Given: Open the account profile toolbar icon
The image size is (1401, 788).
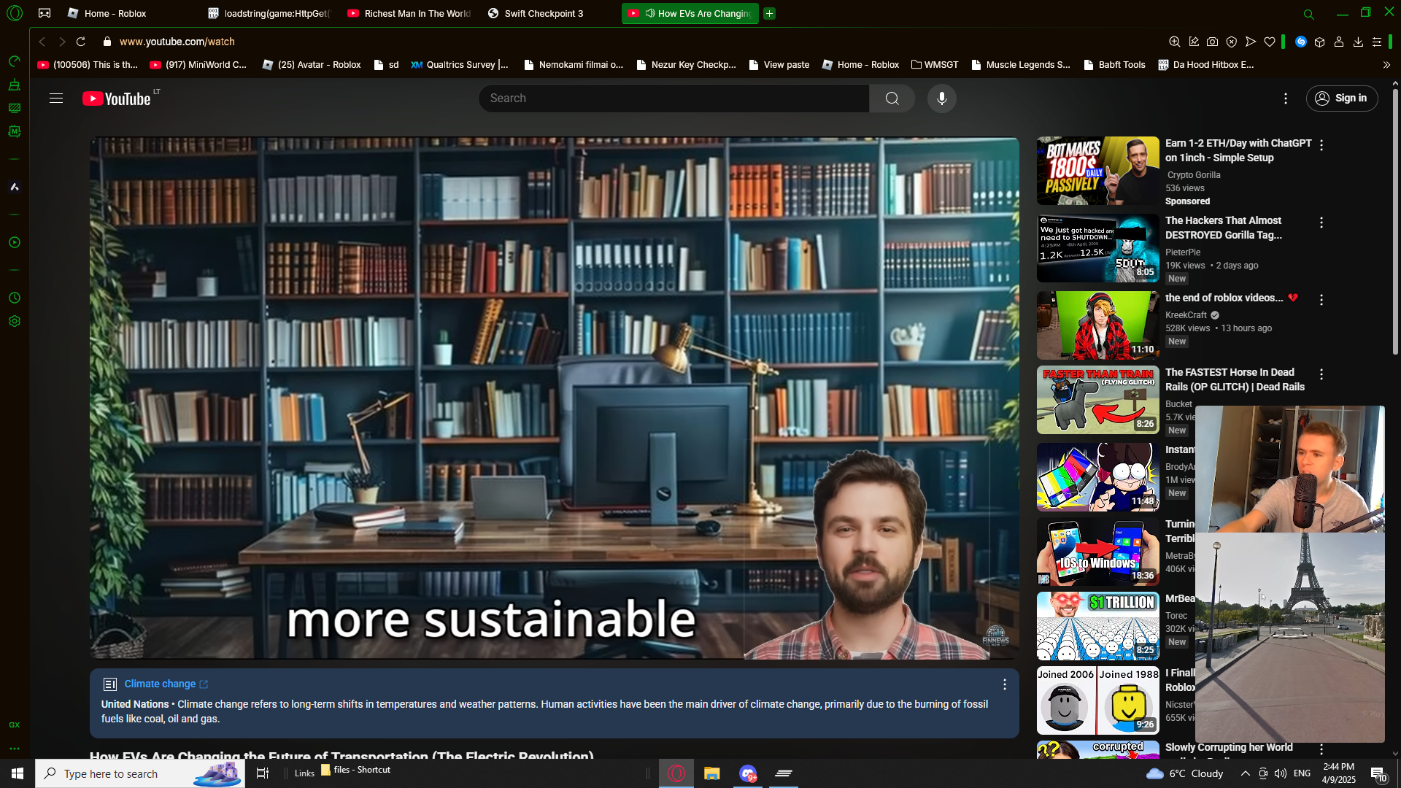Looking at the screenshot, I should [x=1339, y=42].
